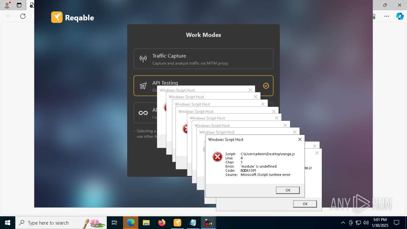This screenshot has height=229, width=407.
Task: Click the error code 800A1391
Action: coord(248,170)
